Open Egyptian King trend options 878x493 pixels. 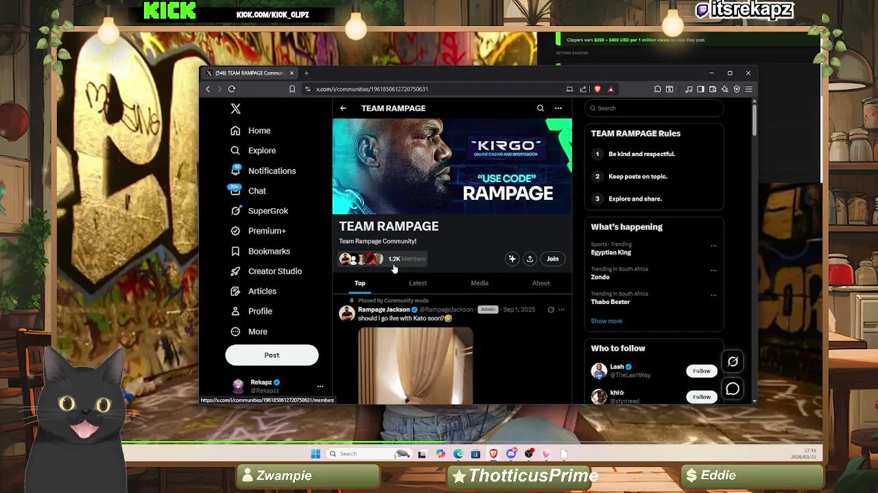[x=713, y=246]
